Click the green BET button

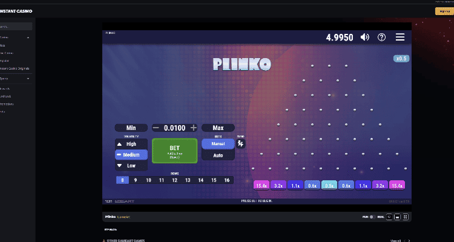click(x=174, y=151)
